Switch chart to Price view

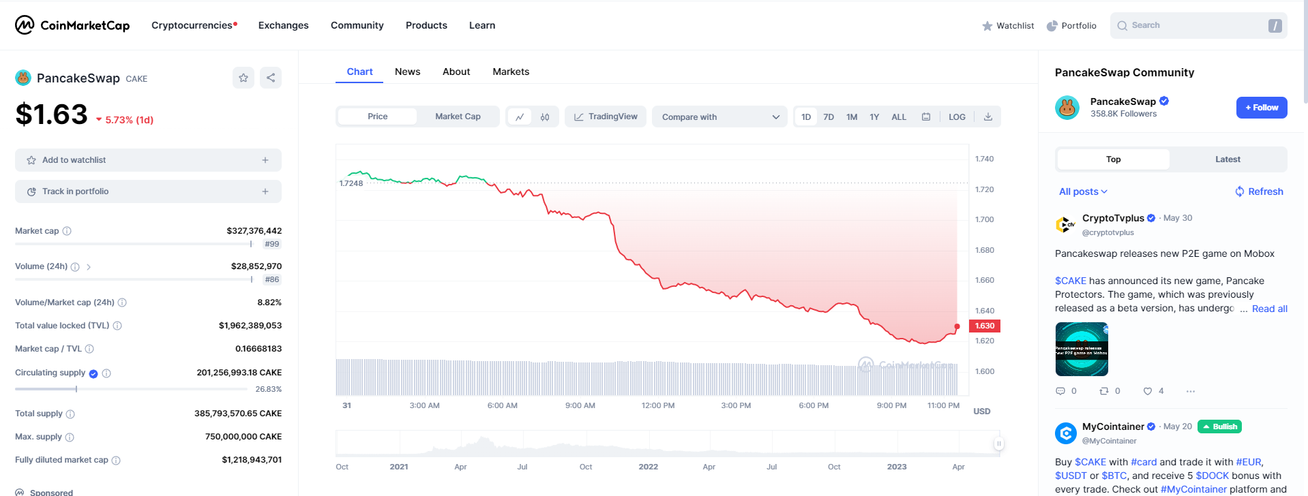[377, 117]
